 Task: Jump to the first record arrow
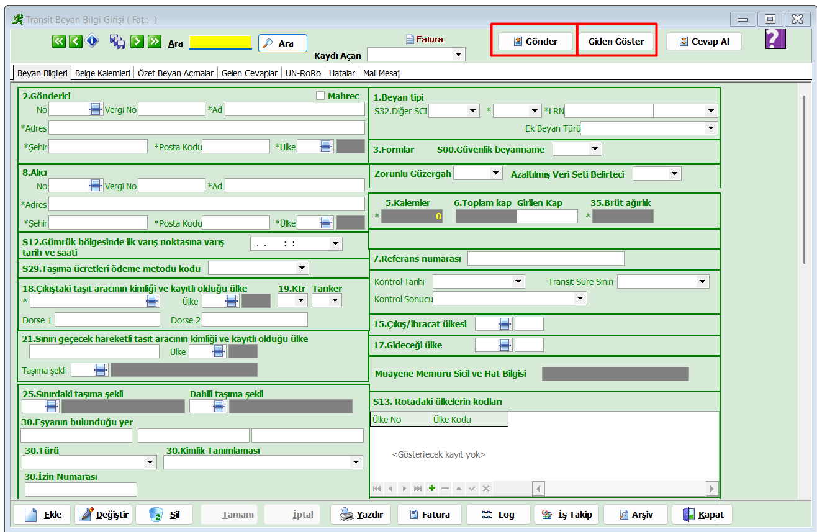58,42
